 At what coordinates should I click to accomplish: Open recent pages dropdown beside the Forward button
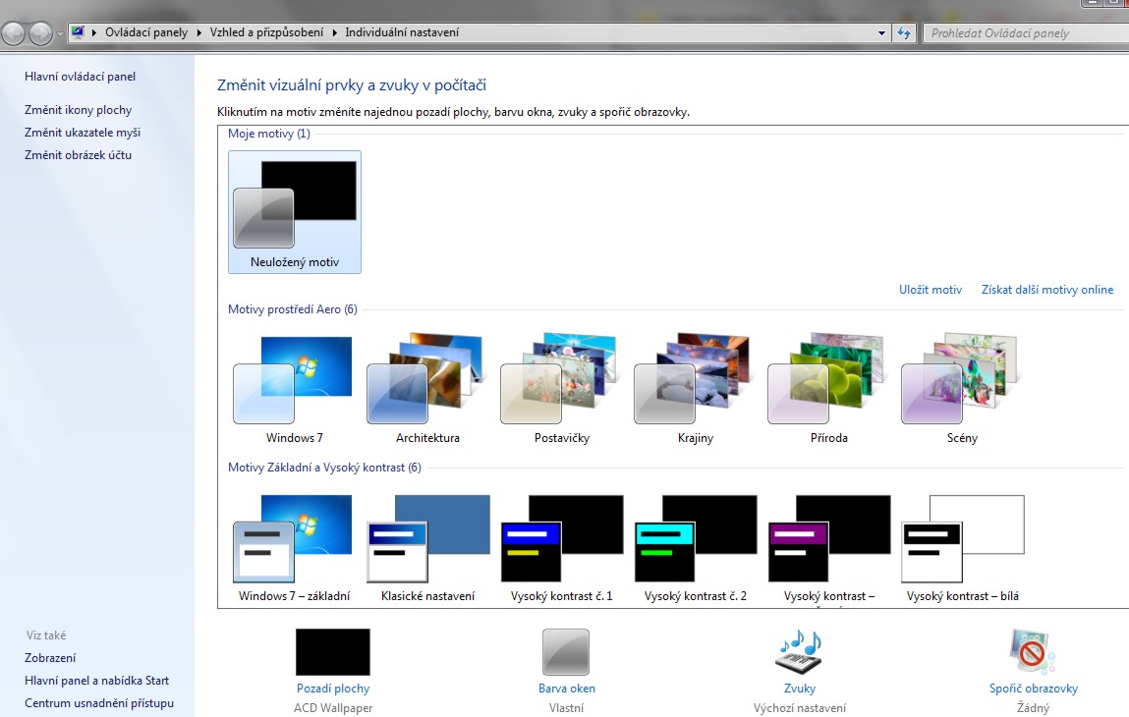pos(60,33)
